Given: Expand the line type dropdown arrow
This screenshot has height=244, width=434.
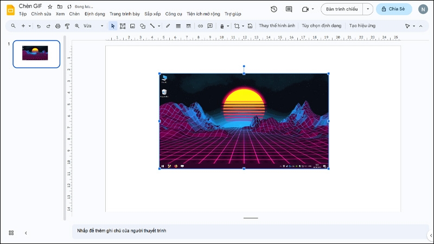Looking at the screenshot, I should click(x=159, y=26).
